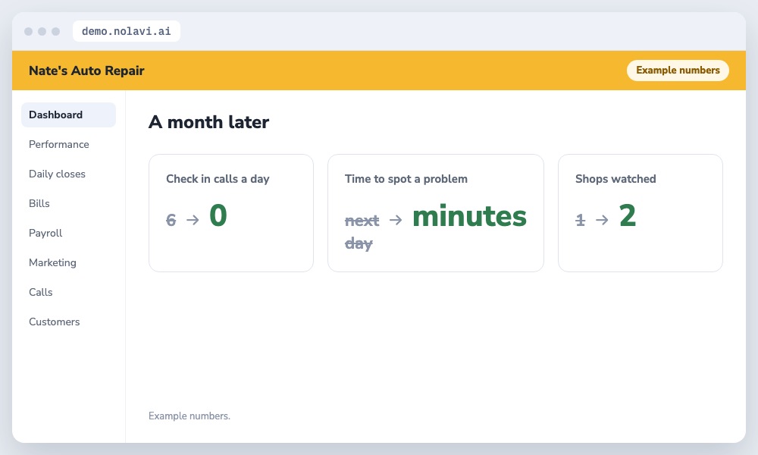Click the demo.nolavi.ai address field
Image resolution: width=758 pixels, height=455 pixels.
(x=126, y=31)
